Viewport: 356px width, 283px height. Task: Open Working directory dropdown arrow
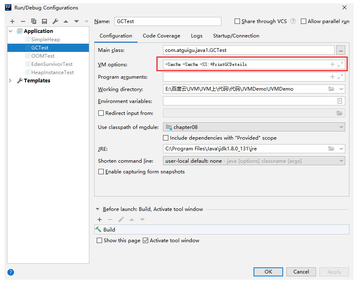[x=341, y=89]
